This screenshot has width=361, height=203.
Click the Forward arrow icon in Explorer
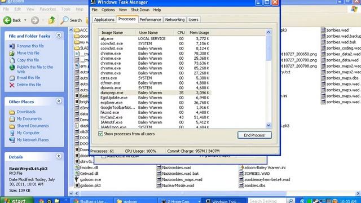pyautogui.click(x=35, y=20)
